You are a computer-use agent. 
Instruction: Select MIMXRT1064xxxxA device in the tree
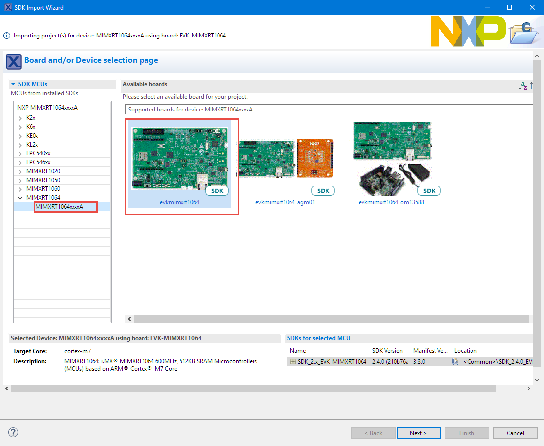pos(59,207)
